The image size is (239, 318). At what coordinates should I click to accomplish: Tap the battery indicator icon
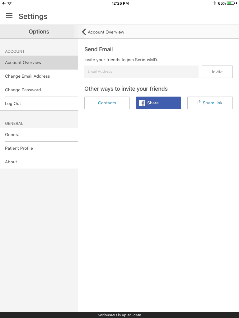pyautogui.click(x=231, y=3)
